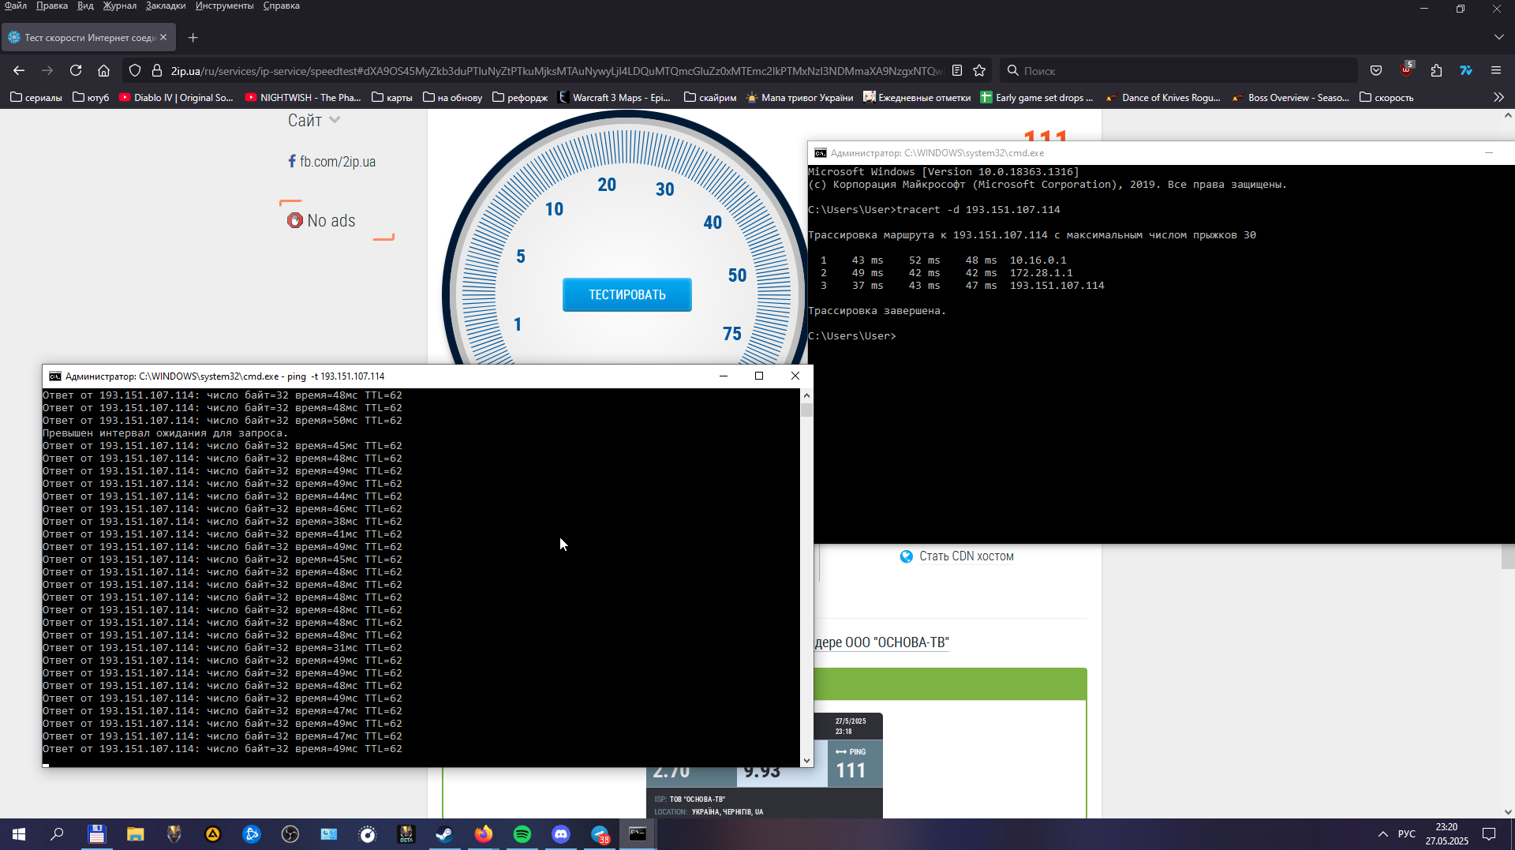Switch to the cmd window on taskbar
Viewport: 1515px width, 850px height.
(638, 834)
